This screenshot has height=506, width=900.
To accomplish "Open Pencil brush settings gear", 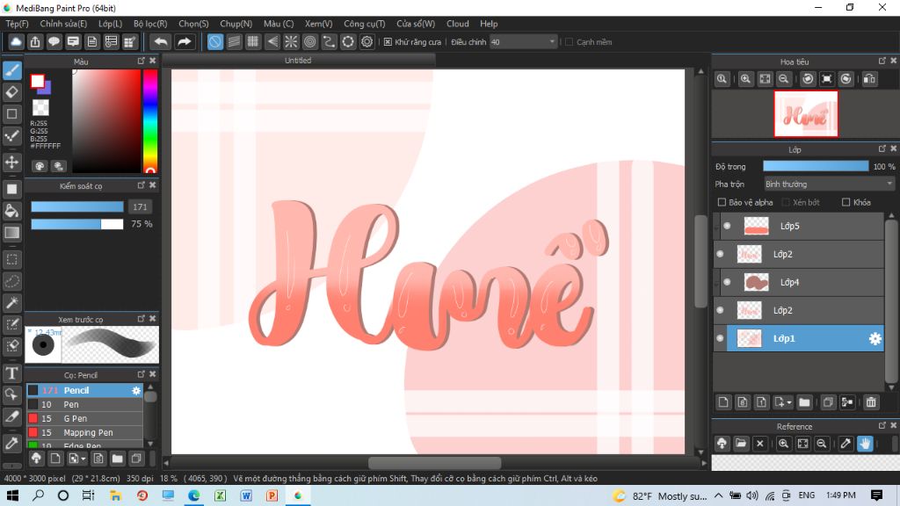I will tap(136, 390).
